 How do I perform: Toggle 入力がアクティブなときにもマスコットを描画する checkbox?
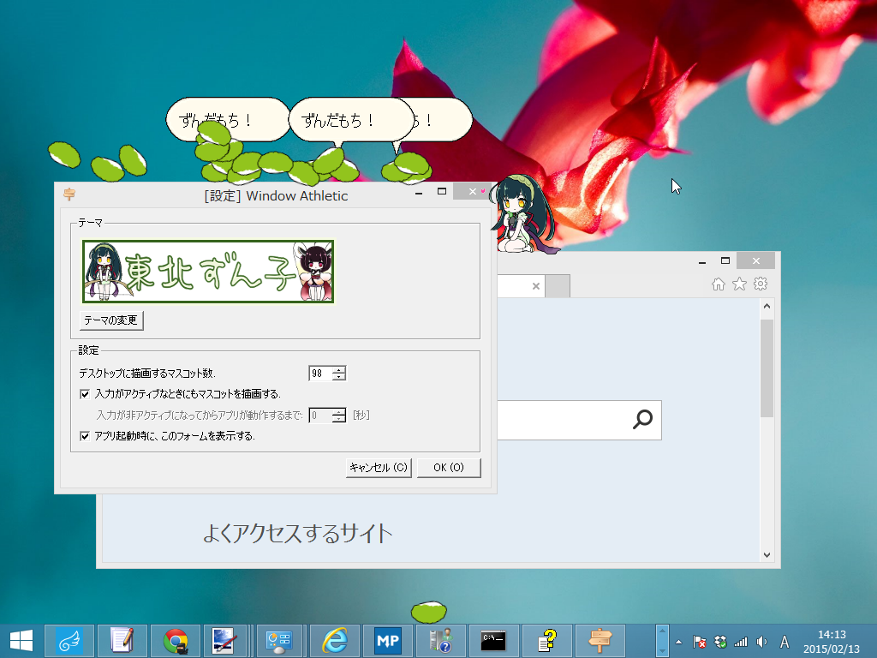pos(85,394)
